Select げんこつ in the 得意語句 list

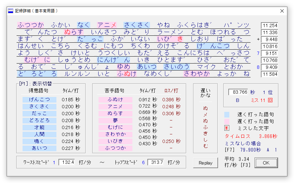coord(39,100)
